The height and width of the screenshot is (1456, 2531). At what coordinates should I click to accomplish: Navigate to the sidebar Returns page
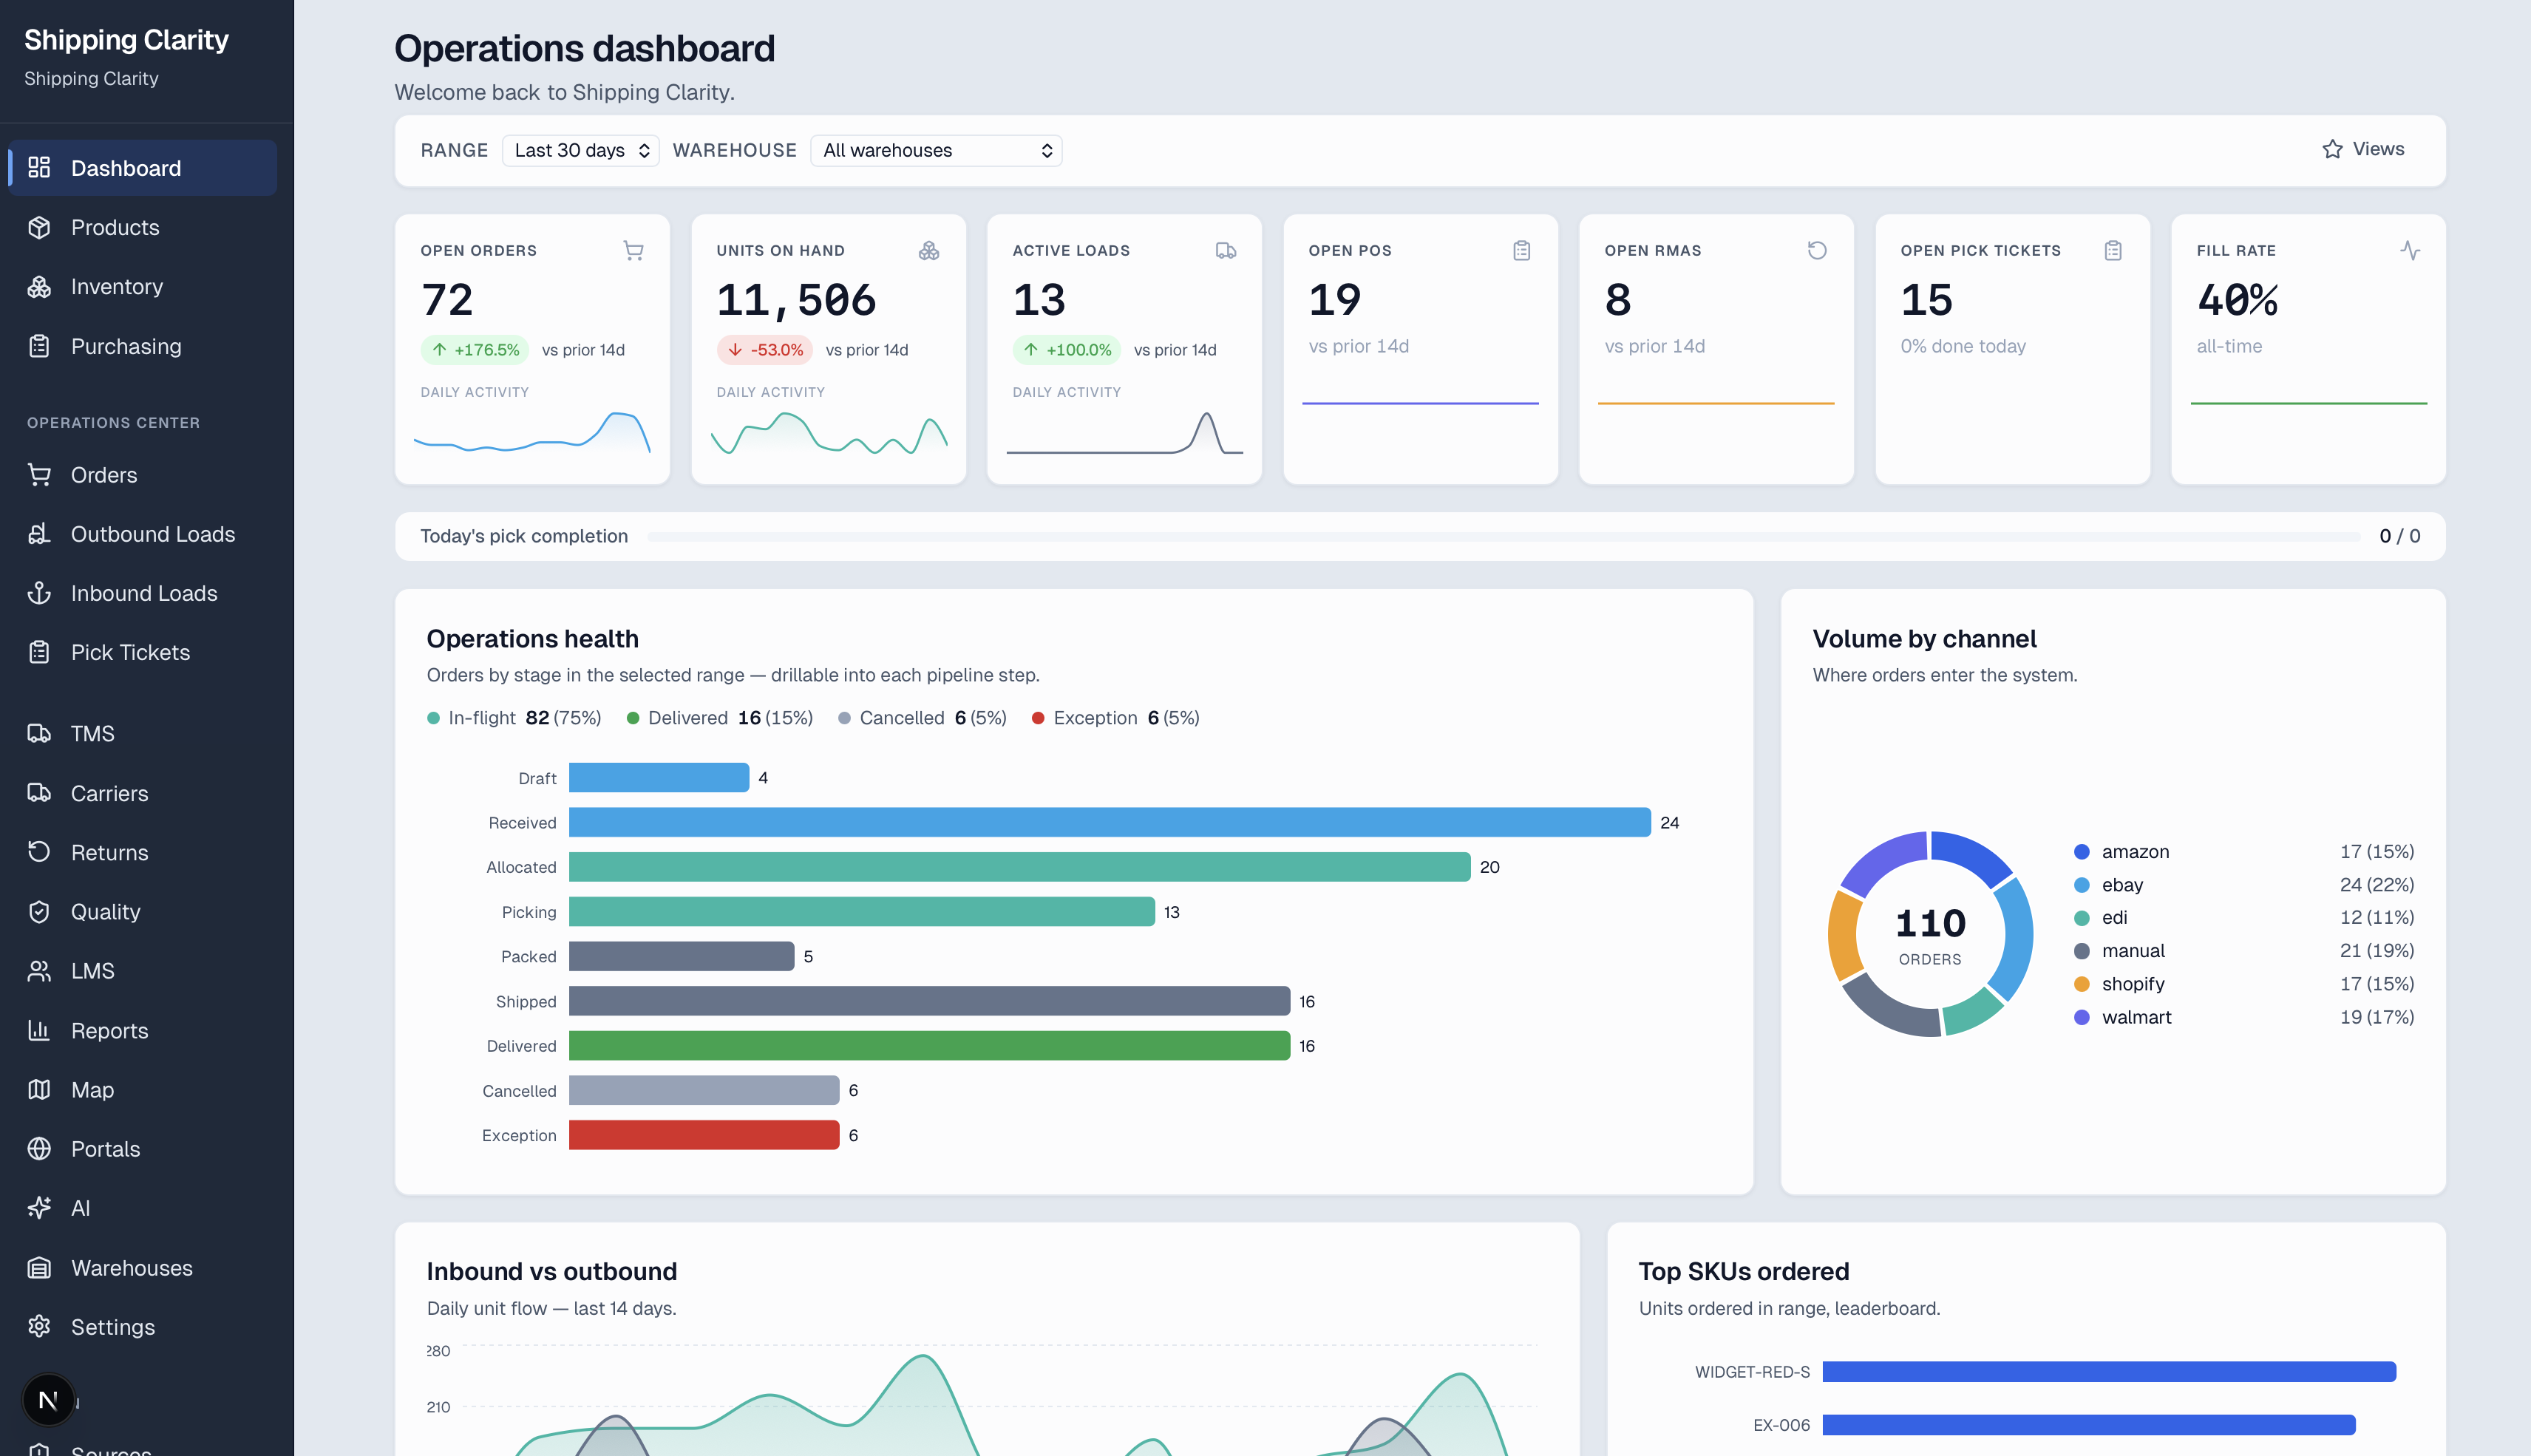coord(143,852)
